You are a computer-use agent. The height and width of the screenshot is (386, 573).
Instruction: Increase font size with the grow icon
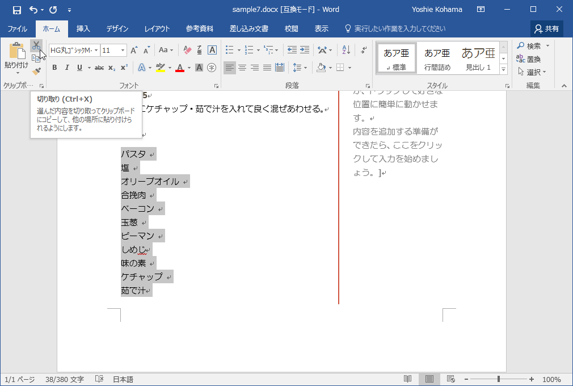click(x=134, y=50)
